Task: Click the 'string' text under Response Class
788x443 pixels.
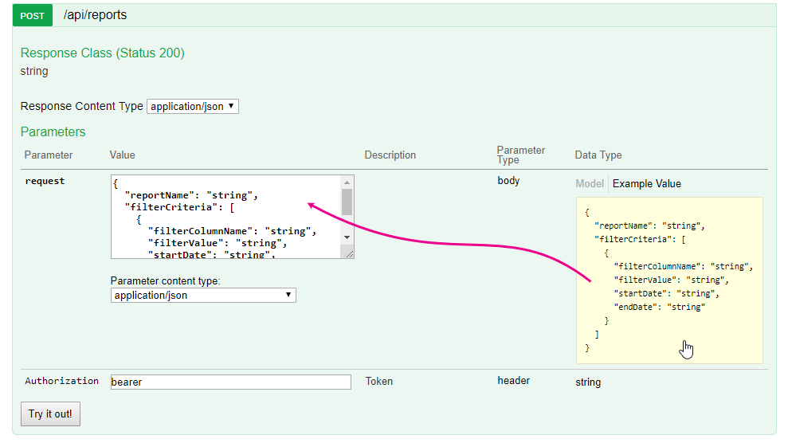Action: tap(34, 72)
